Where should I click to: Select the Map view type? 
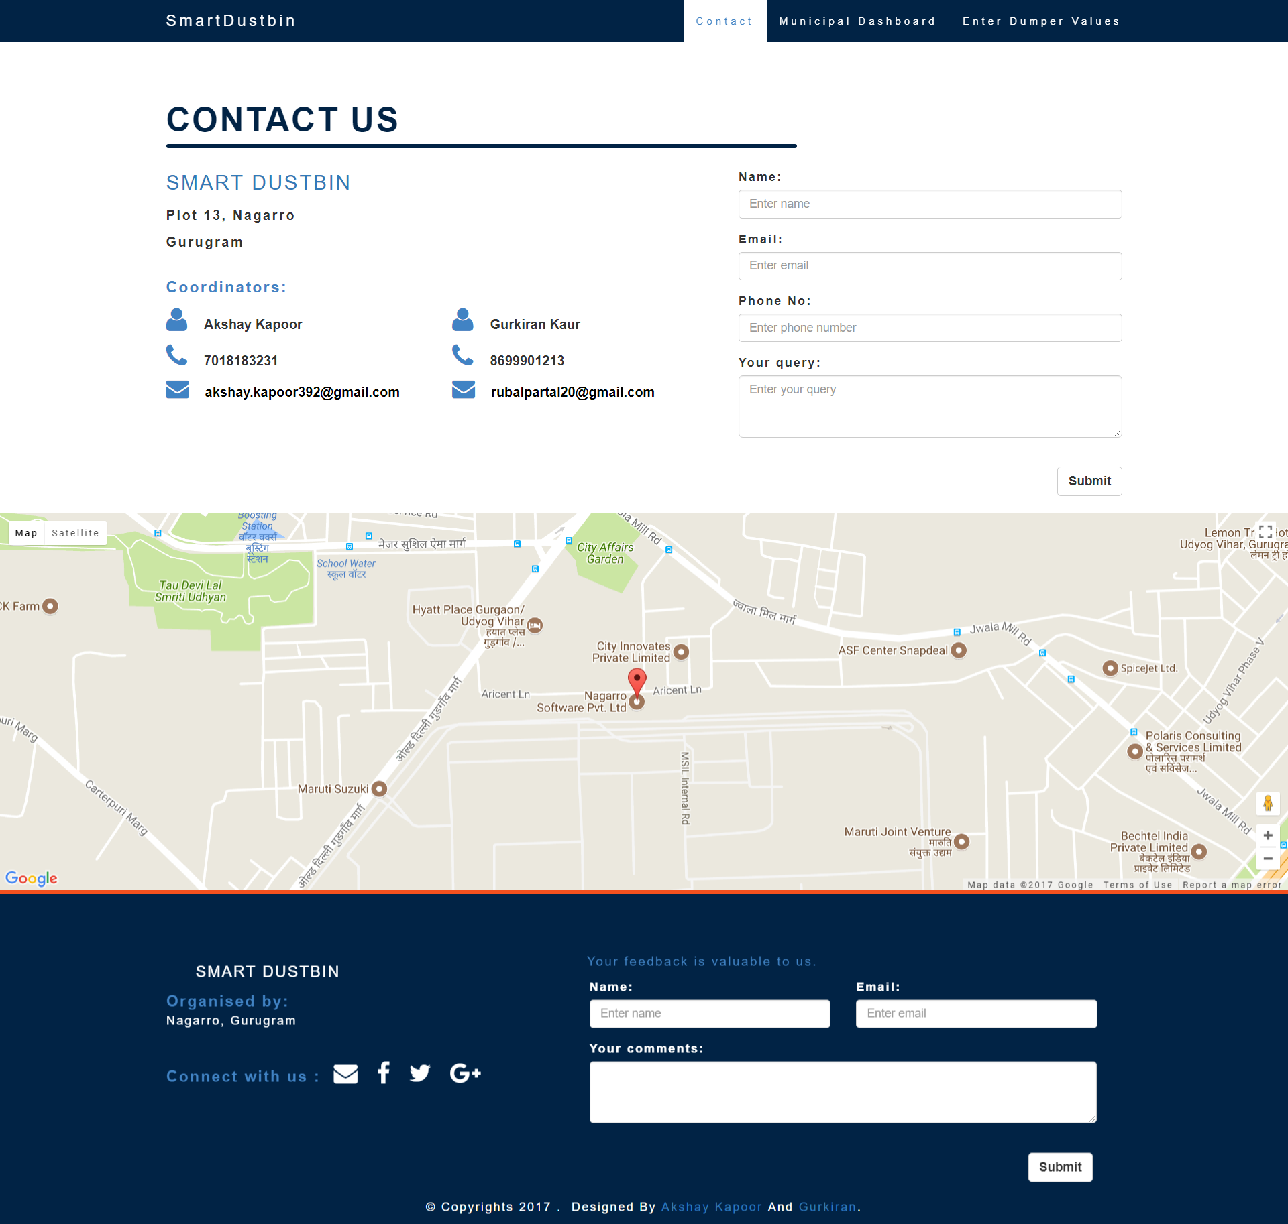[26, 533]
